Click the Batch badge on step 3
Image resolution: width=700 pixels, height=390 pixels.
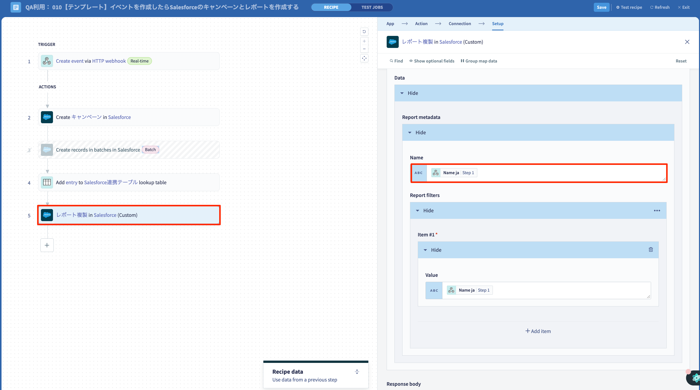tap(150, 150)
